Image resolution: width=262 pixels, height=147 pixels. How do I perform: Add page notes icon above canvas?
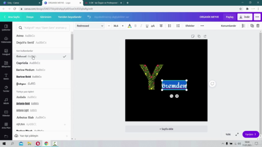click(x=193, y=36)
